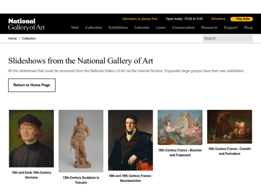Viewport: 261px width, 195px height.
Task: Click 'Open today: 10:00 to 5:00' text
Action: point(184,19)
